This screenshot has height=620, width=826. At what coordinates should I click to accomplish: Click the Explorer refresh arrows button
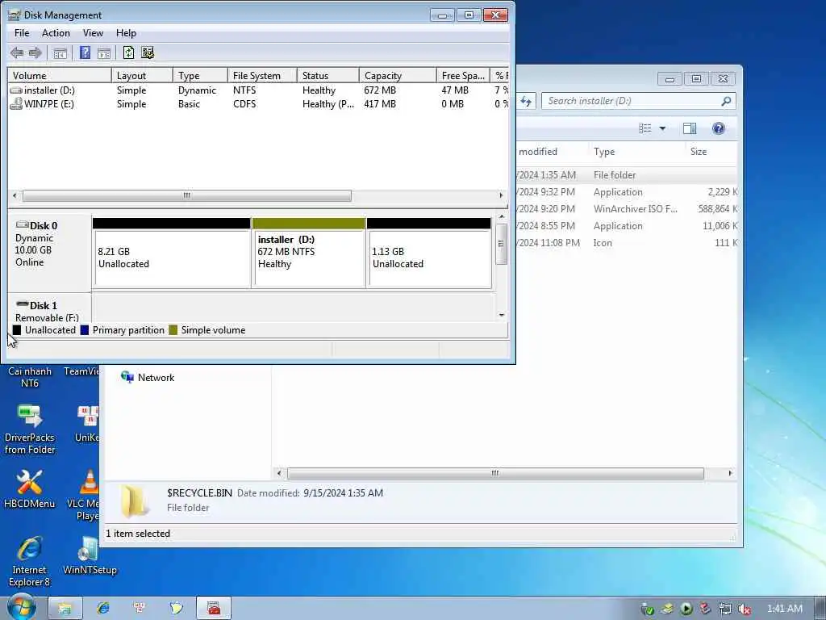[x=526, y=101]
